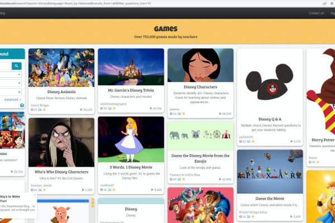
Task: Click the Mulan thumbnail on Disney Characters
Action: 200,65
